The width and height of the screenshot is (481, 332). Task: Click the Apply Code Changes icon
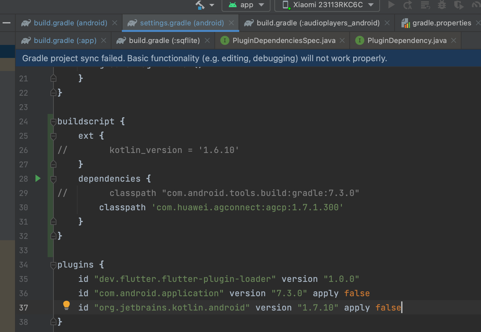point(425,5)
